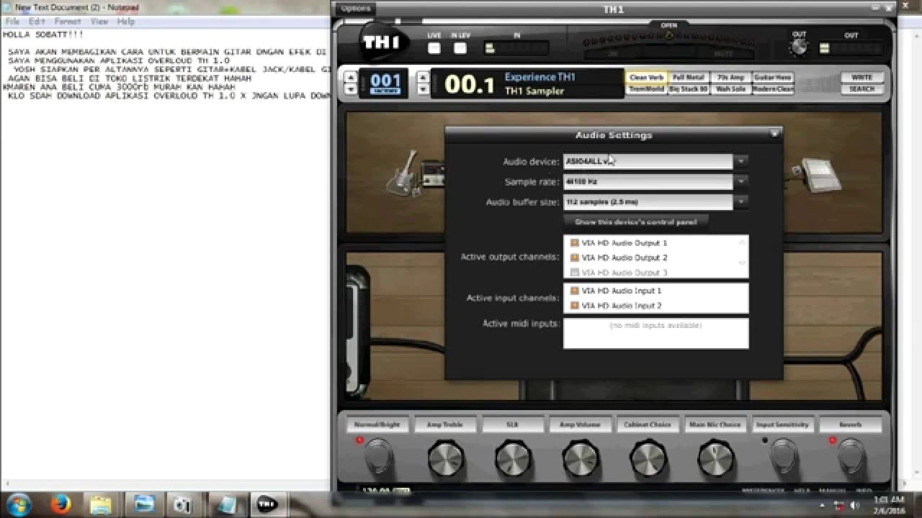Click the guitar icon in signal chain

pyautogui.click(x=402, y=173)
